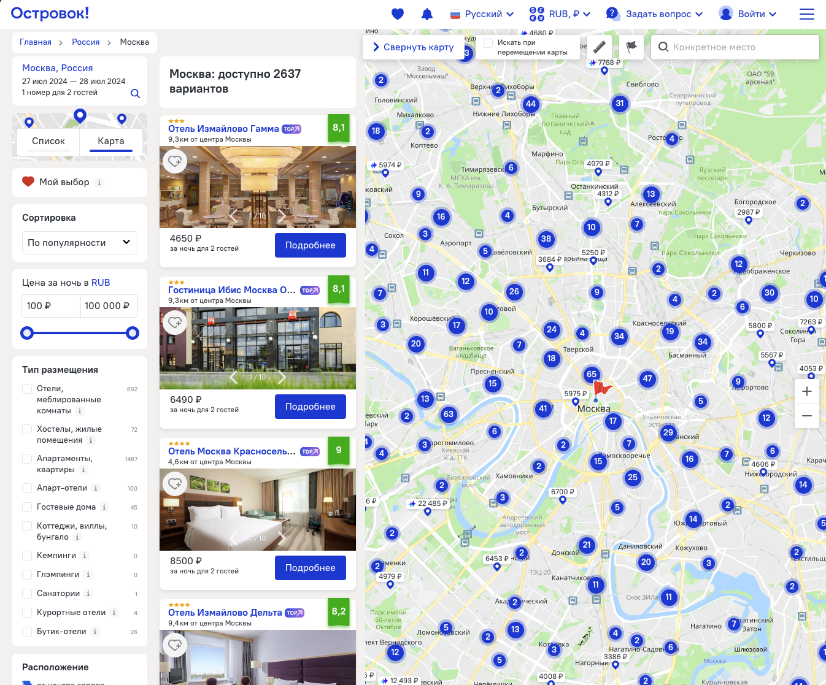The height and width of the screenshot is (685, 826).
Task: Select the map ruler measurement tool
Action: point(600,47)
